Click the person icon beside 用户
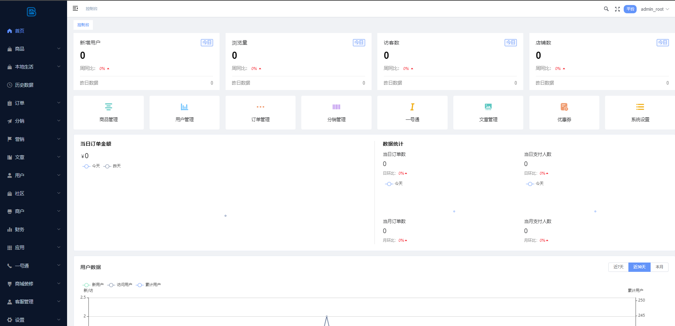 tap(10, 175)
